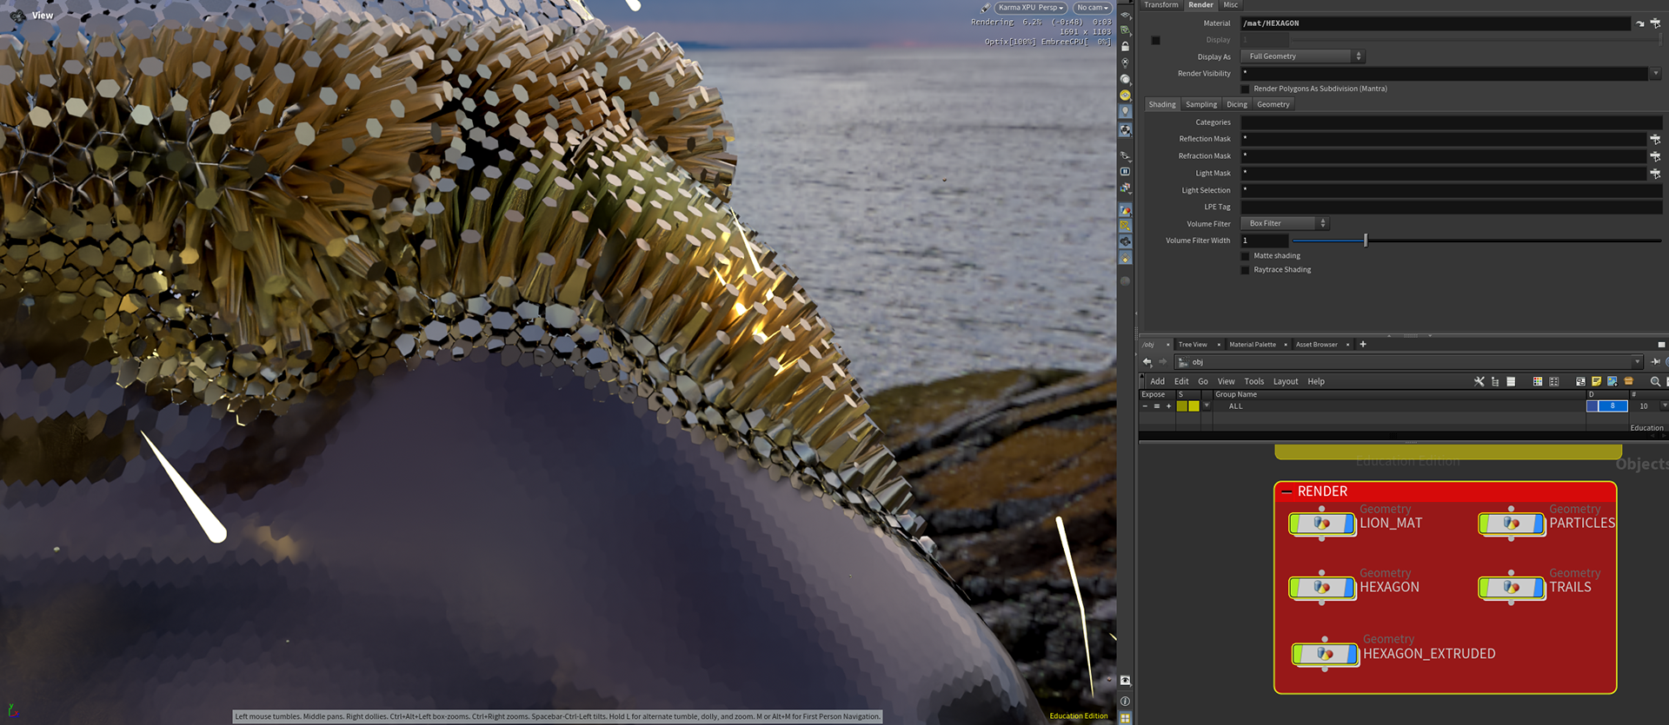Open the Houdini View pane icon at top-left

point(17,15)
